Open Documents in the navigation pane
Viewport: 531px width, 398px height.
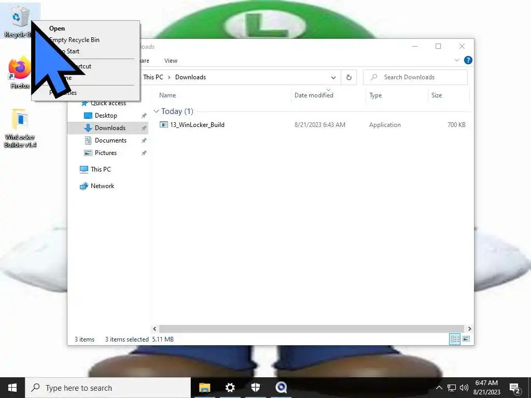coord(110,140)
